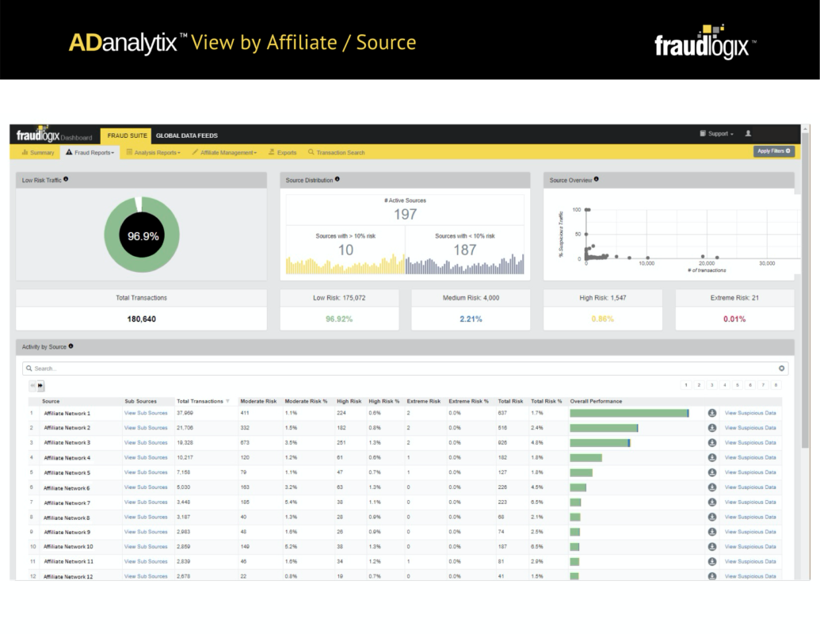Click the Sources with < 10% risk count 187
This screenshot has height=634, width=820.
[x=464, y=250]
